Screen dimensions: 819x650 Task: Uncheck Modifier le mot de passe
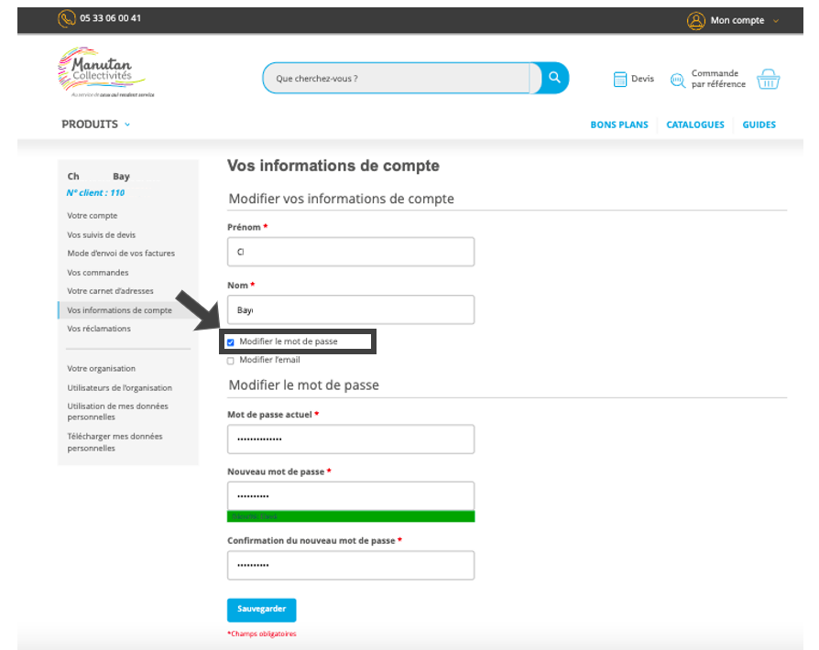[x=231, y=342]
